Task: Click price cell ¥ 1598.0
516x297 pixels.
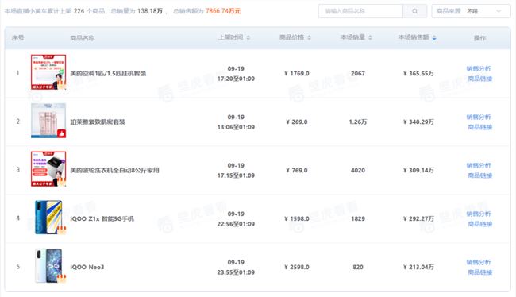Action: (297, 218)
